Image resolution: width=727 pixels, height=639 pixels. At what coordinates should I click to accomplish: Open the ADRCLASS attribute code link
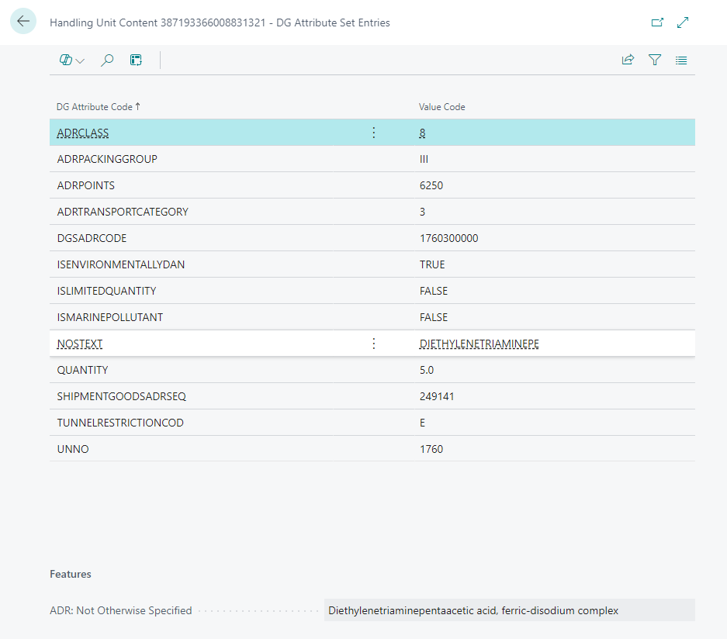[83, 133]
